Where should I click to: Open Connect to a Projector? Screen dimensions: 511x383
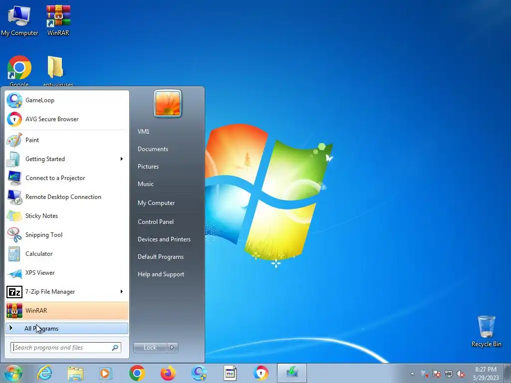tap(67, 178)
